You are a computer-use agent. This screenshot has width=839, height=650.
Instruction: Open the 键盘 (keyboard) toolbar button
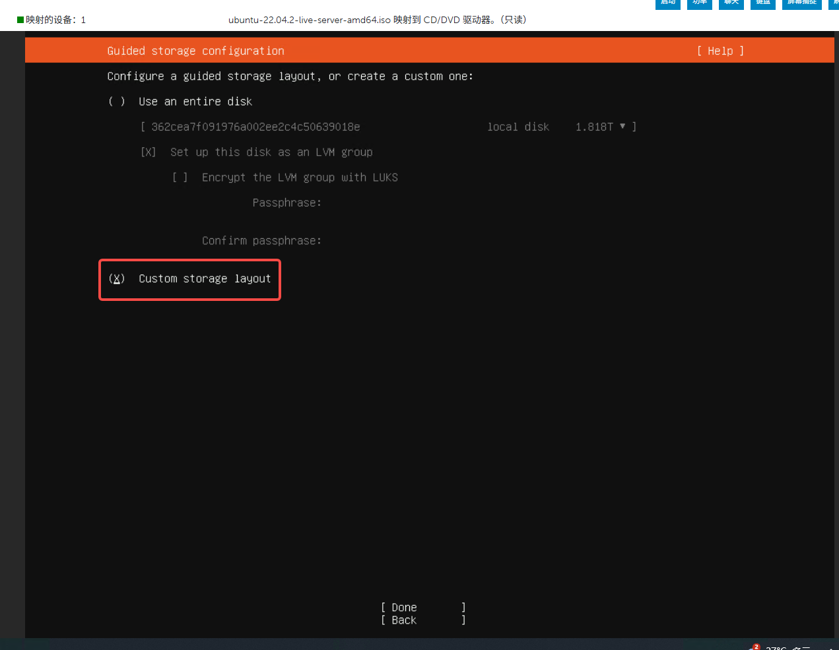click(x=762, y=3)
